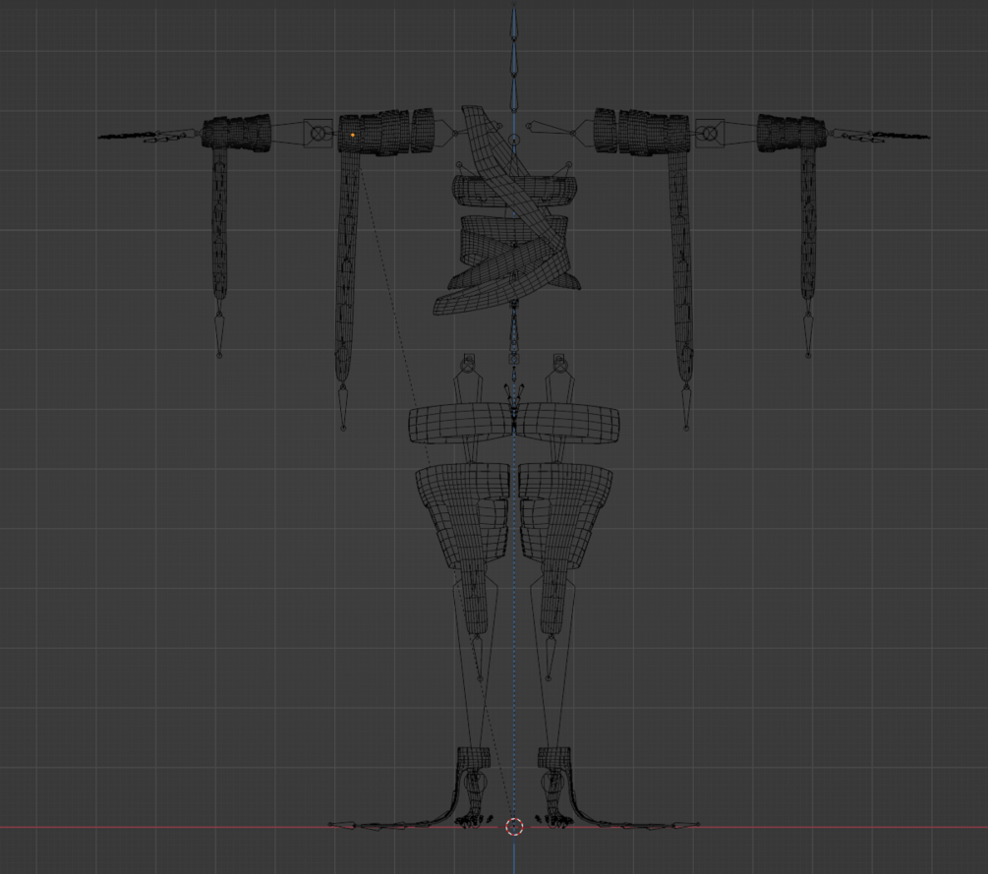Viewport: 988px width, 874px height.
Task: Select the right thigh armor wireframe mesh
Action: 565,515
